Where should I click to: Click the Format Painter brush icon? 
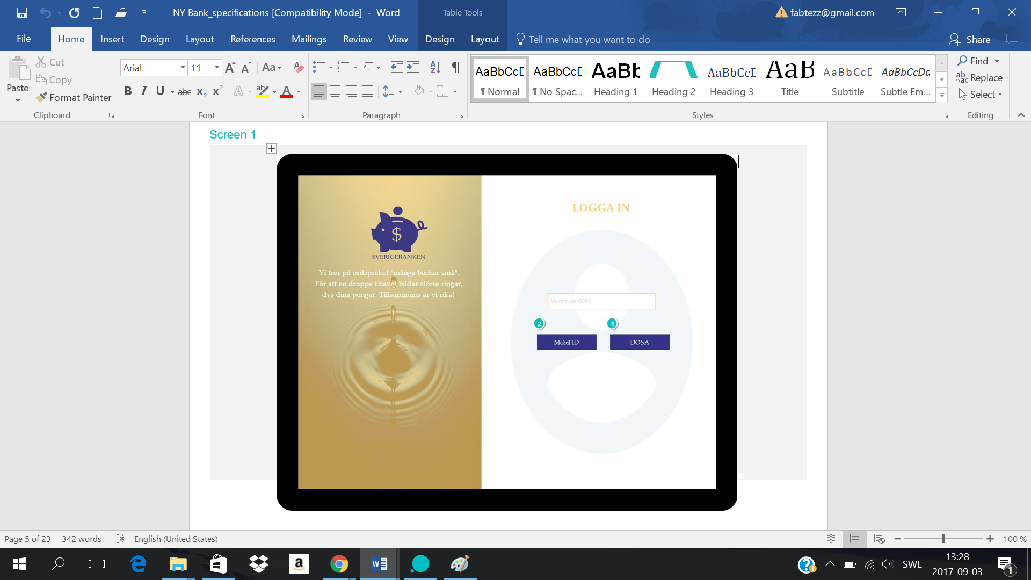click(x=41, y=98)
